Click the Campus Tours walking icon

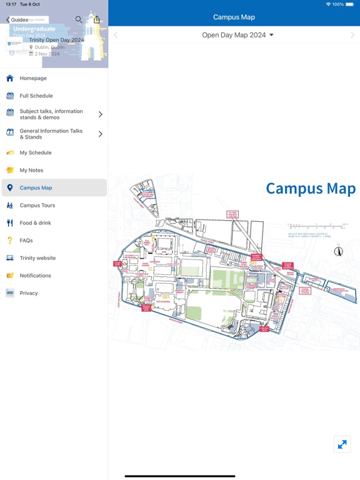[x=10, y=206]
